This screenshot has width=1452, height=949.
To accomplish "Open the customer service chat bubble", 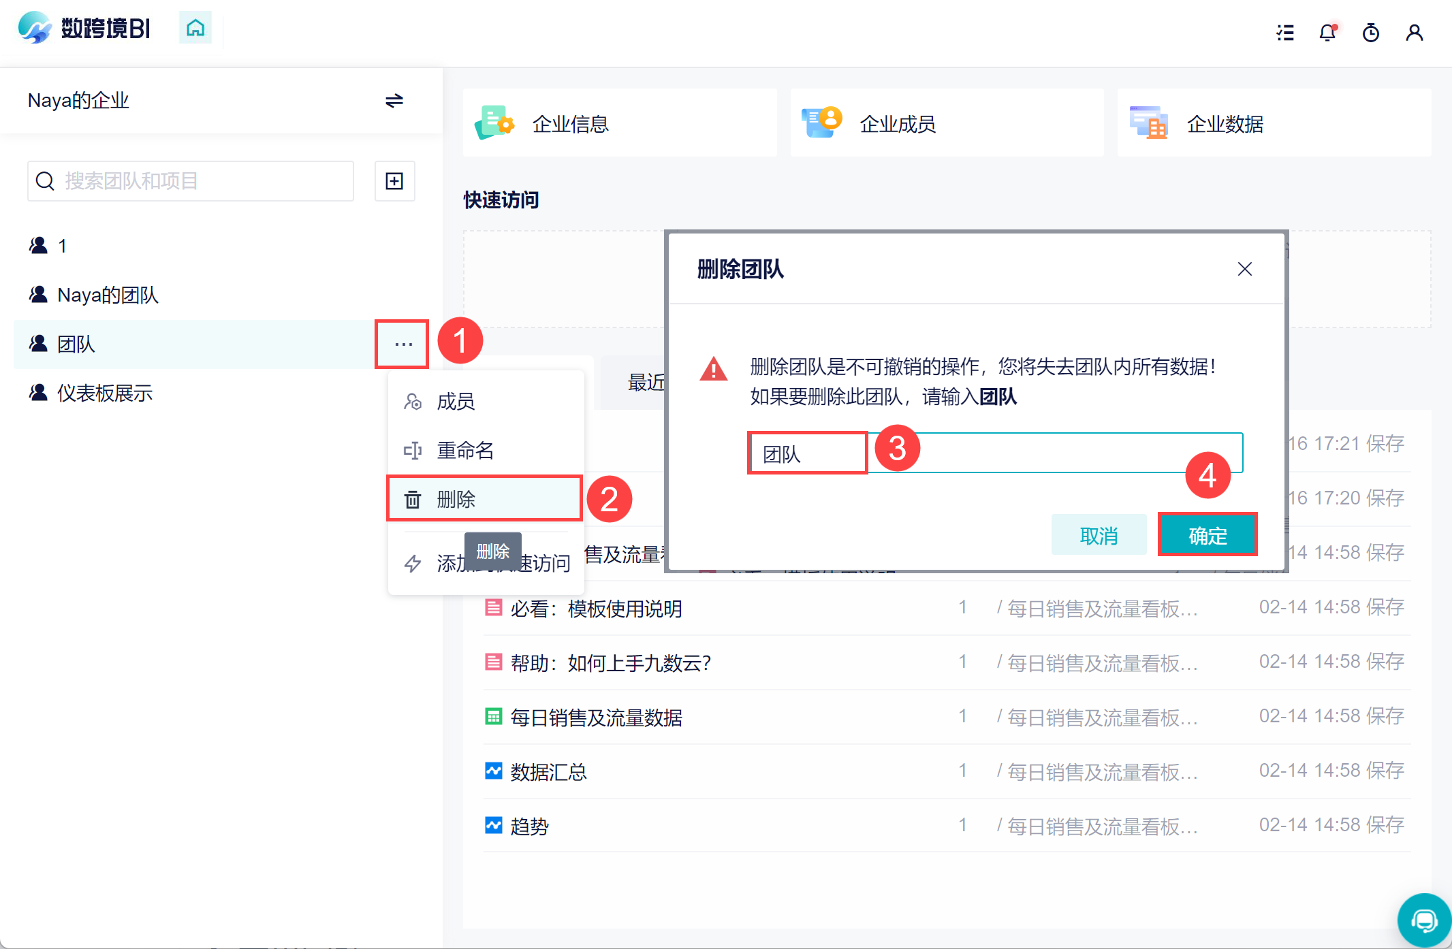I will point(1423,920).
